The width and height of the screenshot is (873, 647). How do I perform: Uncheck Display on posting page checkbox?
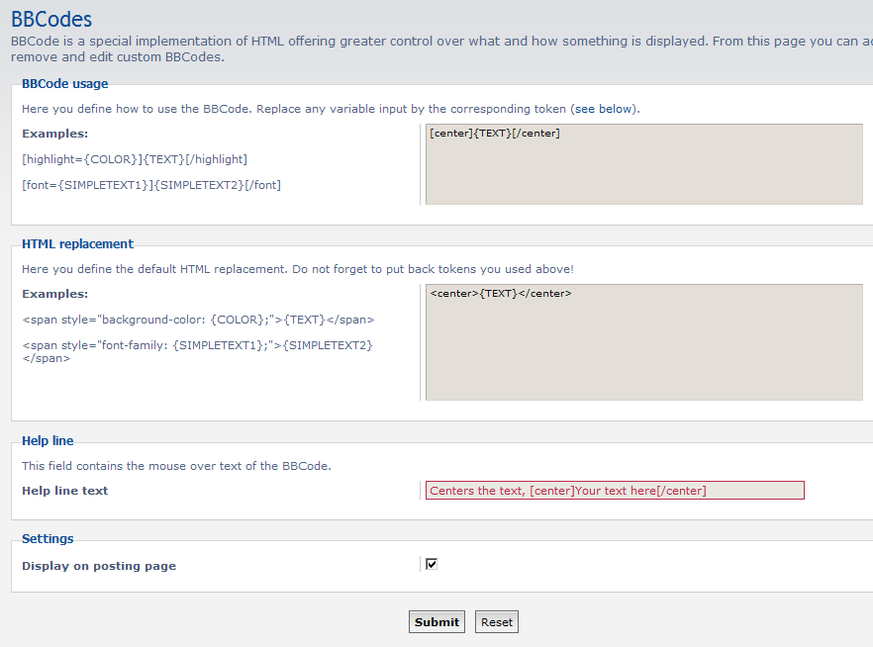(432, 564)
